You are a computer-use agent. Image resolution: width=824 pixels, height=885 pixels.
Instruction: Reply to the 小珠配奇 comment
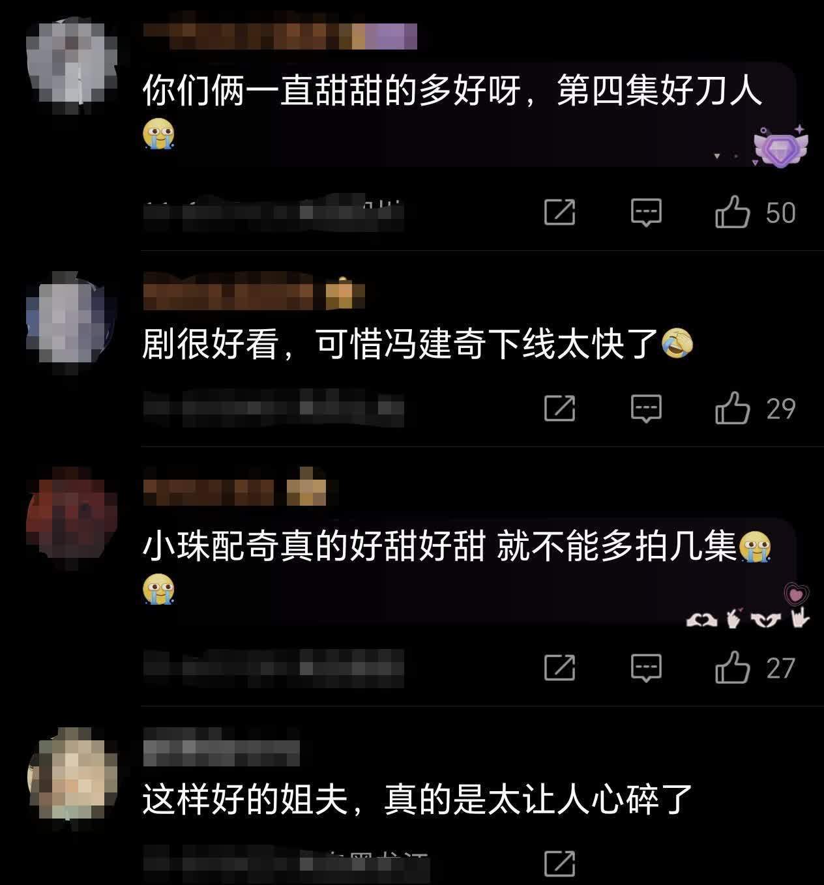tap(646, 668)
